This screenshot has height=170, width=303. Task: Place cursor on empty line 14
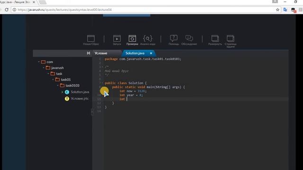tap(196, 111)
